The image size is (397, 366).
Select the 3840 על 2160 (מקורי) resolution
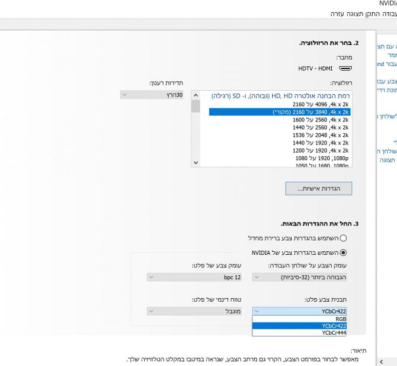tap(280, 112)
